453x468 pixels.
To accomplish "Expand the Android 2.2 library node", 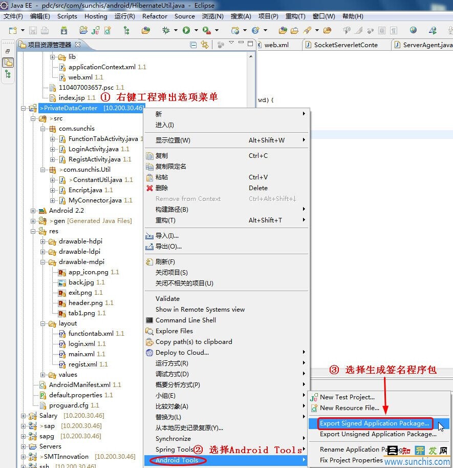I will click(33, 211).
